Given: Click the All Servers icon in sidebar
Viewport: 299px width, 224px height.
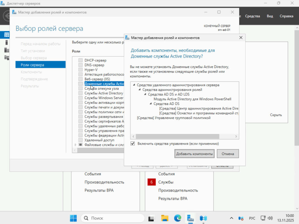Looking at the screenshot, I should [x=6, y=50].
